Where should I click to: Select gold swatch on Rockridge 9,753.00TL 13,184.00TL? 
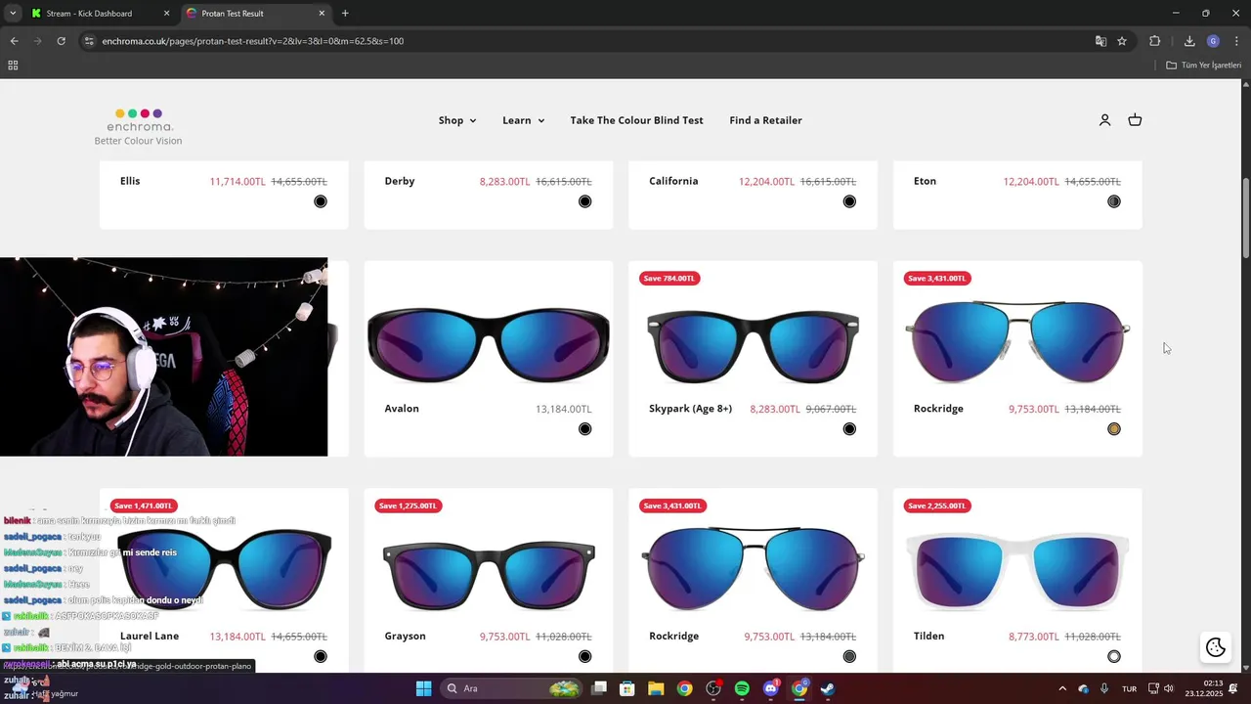(1114, 429)
